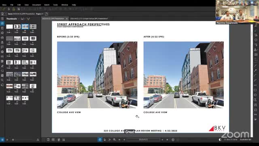This screenshot has height=146, width=259.
Task: Go to the previous page
Action: [124, 140]
